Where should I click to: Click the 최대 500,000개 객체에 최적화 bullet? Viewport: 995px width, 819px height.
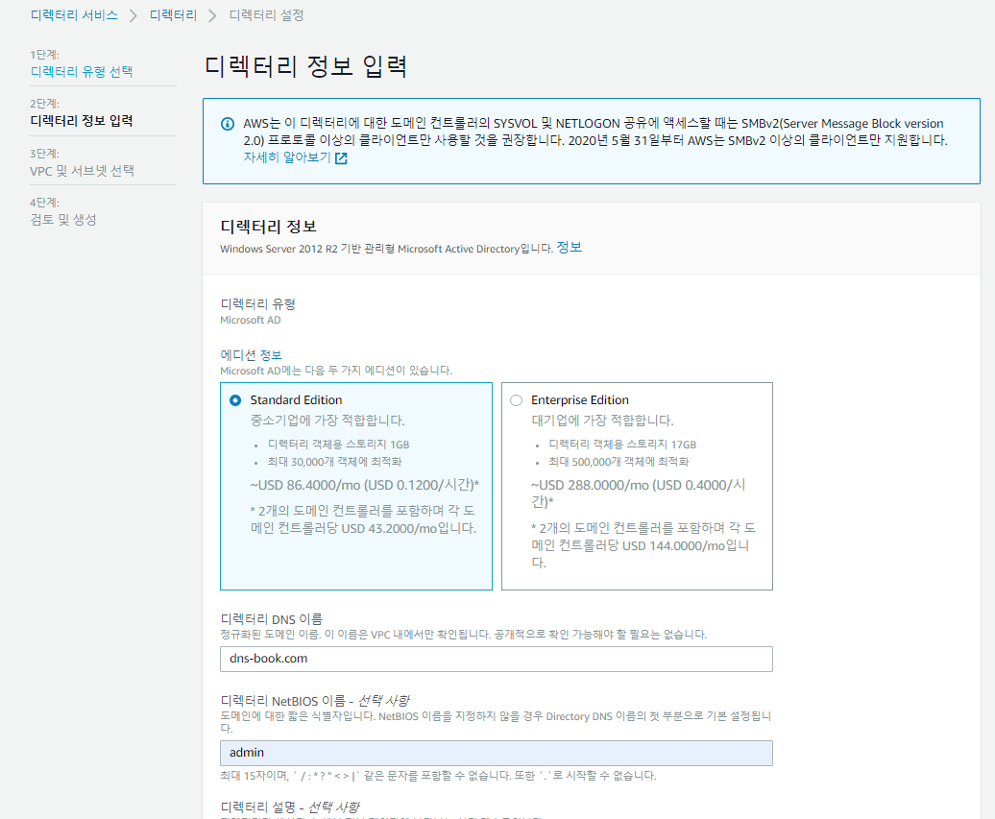pos(619,462)
